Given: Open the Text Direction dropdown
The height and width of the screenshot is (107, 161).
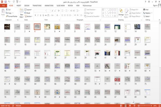Looking at the screenshot, I should click(90, 10).
